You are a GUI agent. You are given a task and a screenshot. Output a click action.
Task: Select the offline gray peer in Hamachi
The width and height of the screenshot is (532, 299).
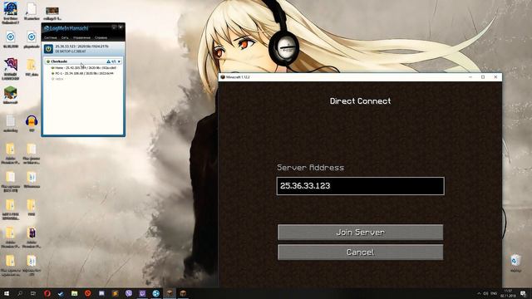pyautogui.click(x=57, y=79)
